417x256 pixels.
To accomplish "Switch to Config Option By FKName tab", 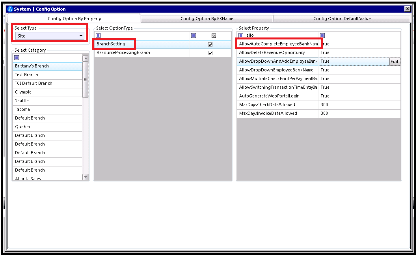I will [207, 19].
